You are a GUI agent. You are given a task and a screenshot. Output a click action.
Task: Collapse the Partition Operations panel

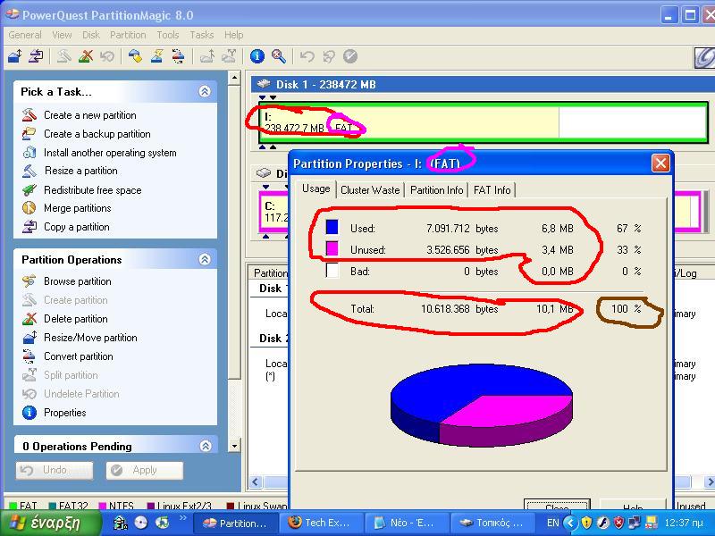pyautogui.click(x=205, y=260)
